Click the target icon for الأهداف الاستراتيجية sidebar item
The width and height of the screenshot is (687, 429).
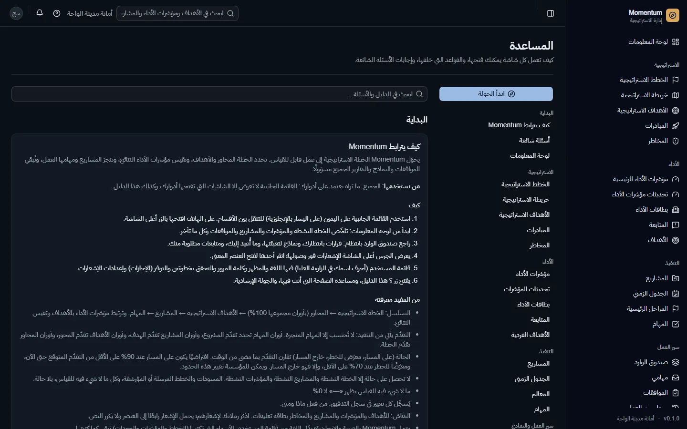coord(676,111)
